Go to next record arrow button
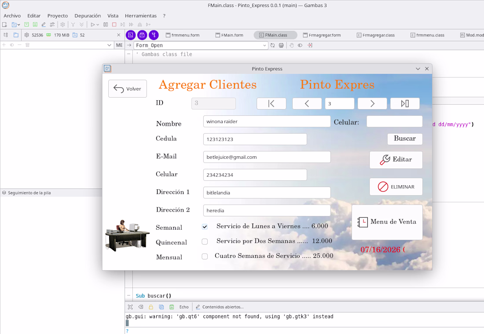This screenshot has width=484, height=334. point(372,103)
